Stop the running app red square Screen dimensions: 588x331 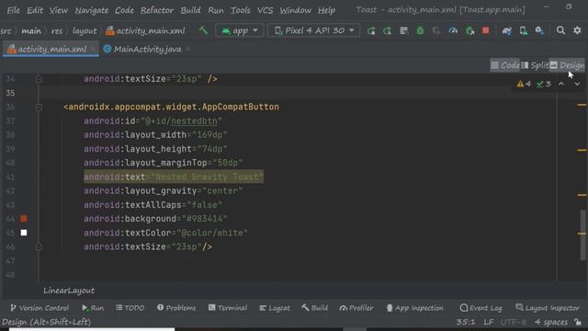point(486,30)
